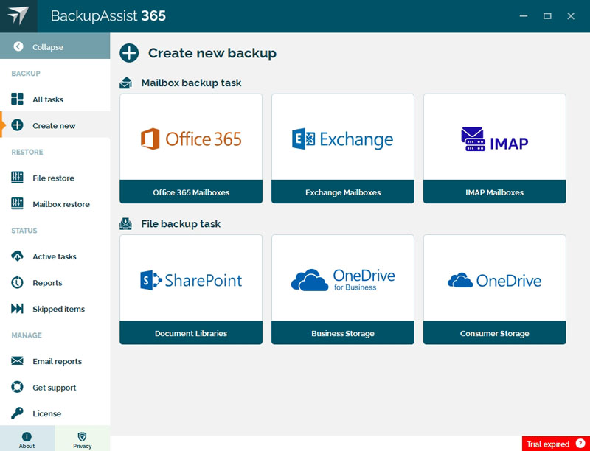Open File restore from the sidebar
This screenshot has width=590, height=451.
tap(16, 178)
